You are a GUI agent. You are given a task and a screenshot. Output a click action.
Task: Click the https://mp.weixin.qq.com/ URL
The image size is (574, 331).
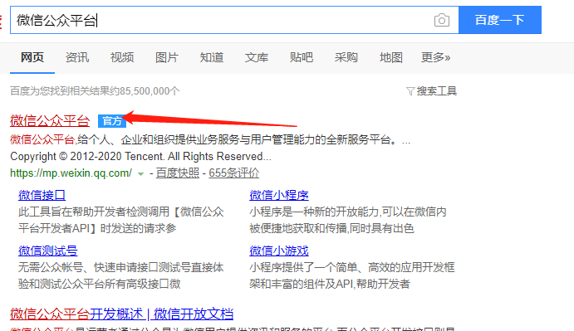(x=71, y=173)
